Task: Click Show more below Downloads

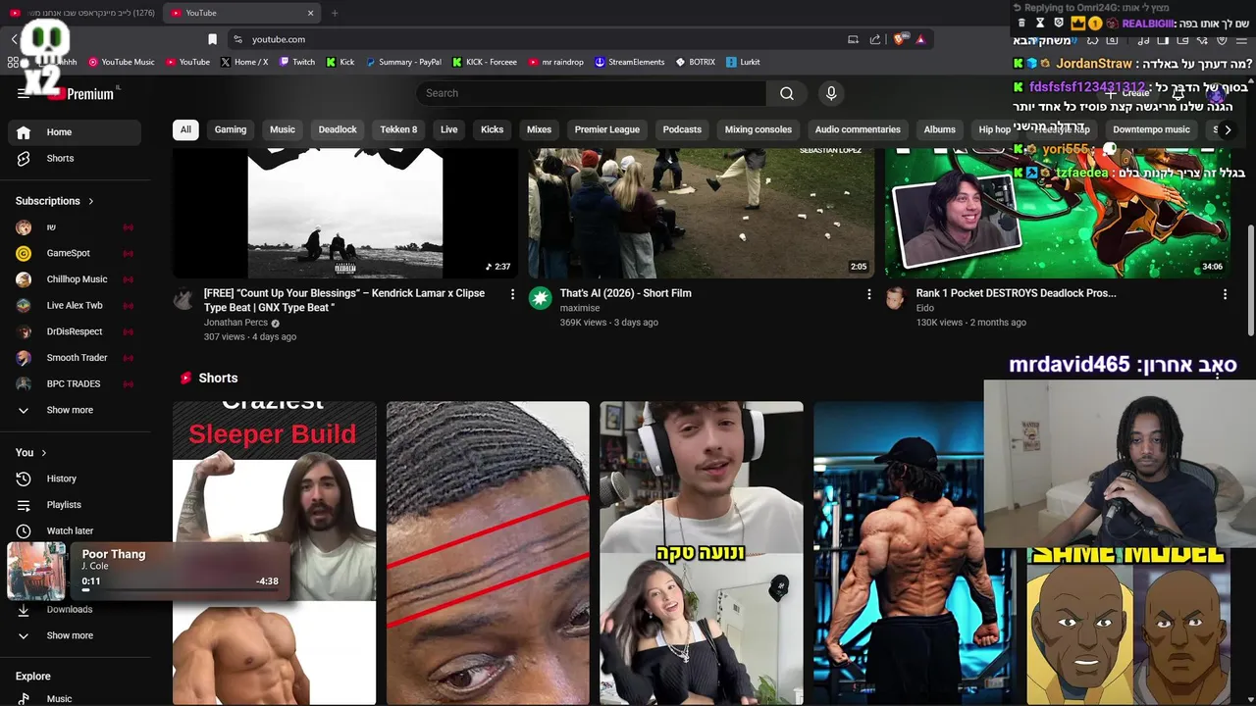Action: 75,635
